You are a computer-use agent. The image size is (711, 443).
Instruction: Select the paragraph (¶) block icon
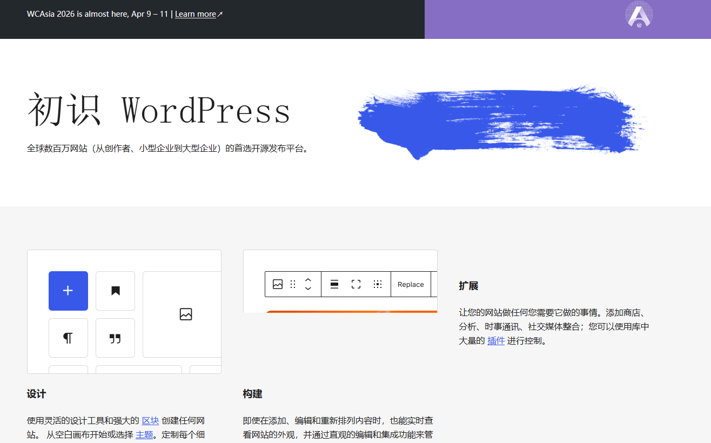click(68, 338)
